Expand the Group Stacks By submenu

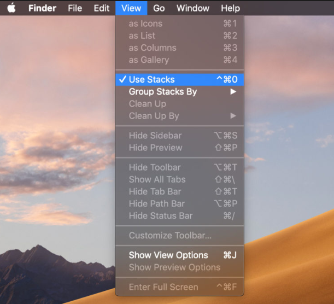click(x=163, y=92)
